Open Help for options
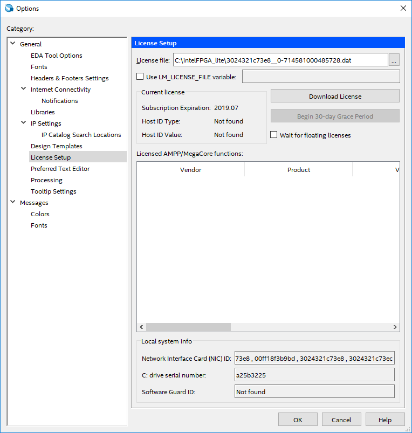This screenshot has height=433, width=412. [x=385, y=420]
